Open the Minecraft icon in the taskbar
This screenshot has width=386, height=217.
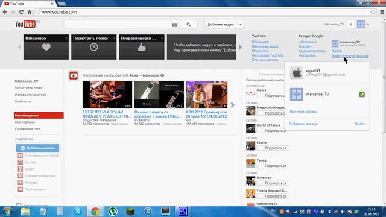tap(130, 212)
